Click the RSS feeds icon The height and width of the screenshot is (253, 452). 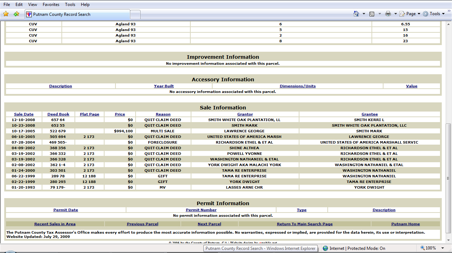pyautogui.click(x=372, y=14)
